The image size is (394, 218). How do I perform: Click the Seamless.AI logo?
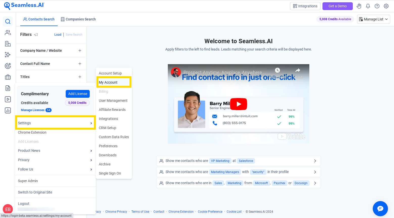[x=24, y=6]
